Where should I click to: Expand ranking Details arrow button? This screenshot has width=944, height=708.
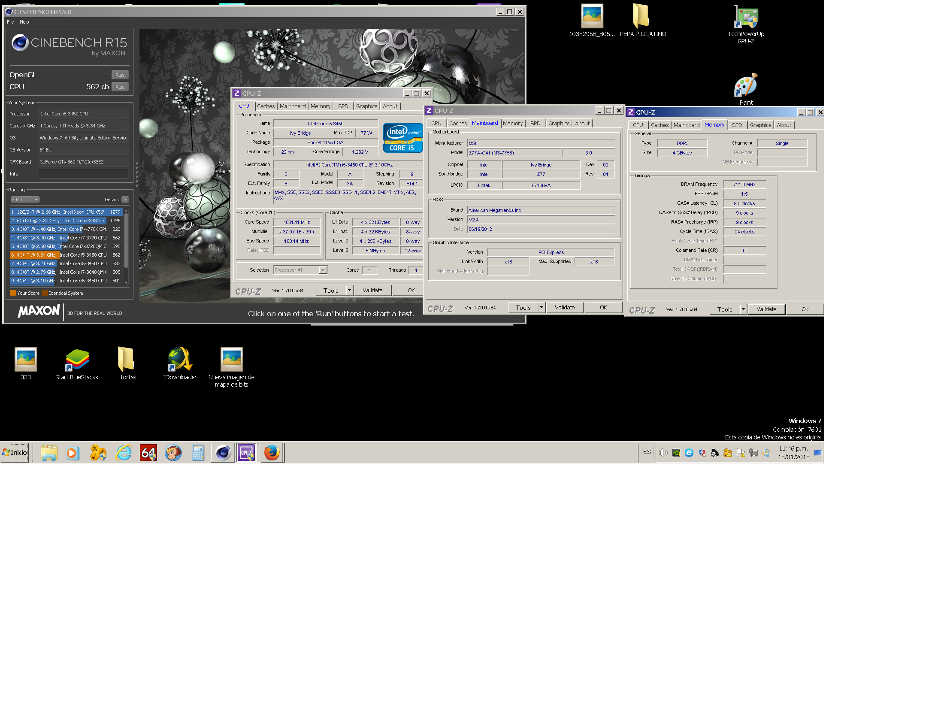point(125,200)
